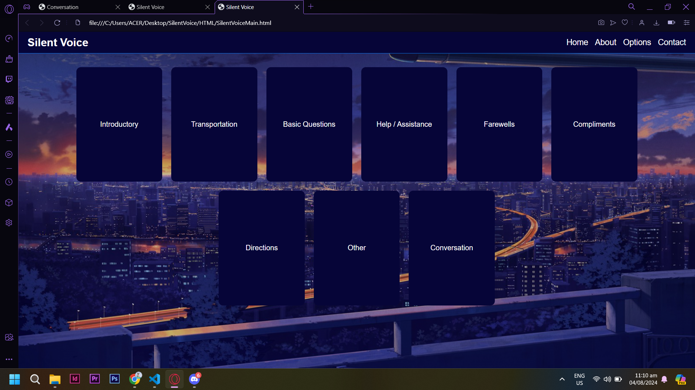This screenshot has height=390, width=695.
Task: Open sidebar Settings gear icon
Action: coord(9,223)
